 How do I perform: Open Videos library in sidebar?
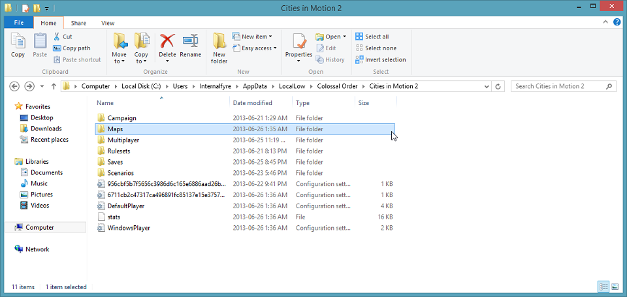tap(35, 206)
